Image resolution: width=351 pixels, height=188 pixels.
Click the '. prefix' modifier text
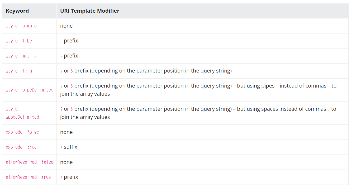coord(69,41)
